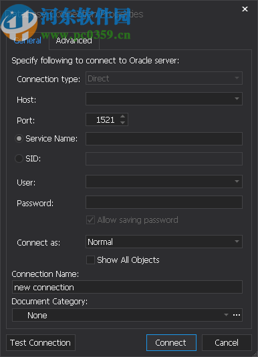Increase the Port value with up arrow

tap(123, 116)
